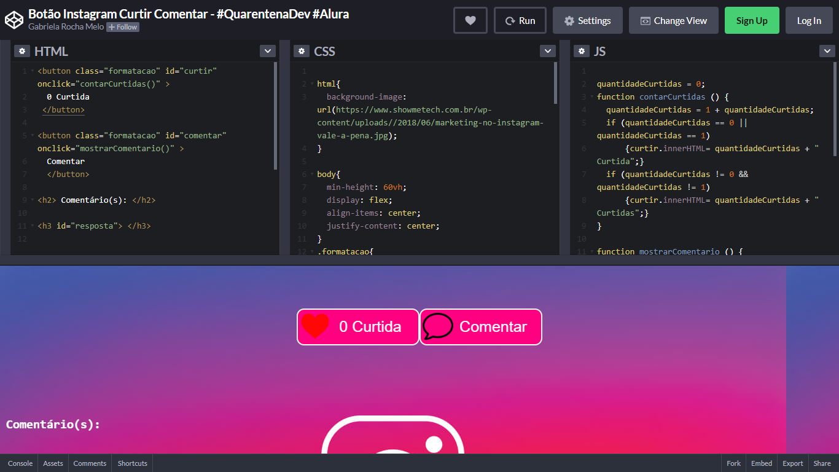This screenshot has width=839, height=472.
Task: Follow author Gabriela Rocha Melo
Action: (123, 27)
